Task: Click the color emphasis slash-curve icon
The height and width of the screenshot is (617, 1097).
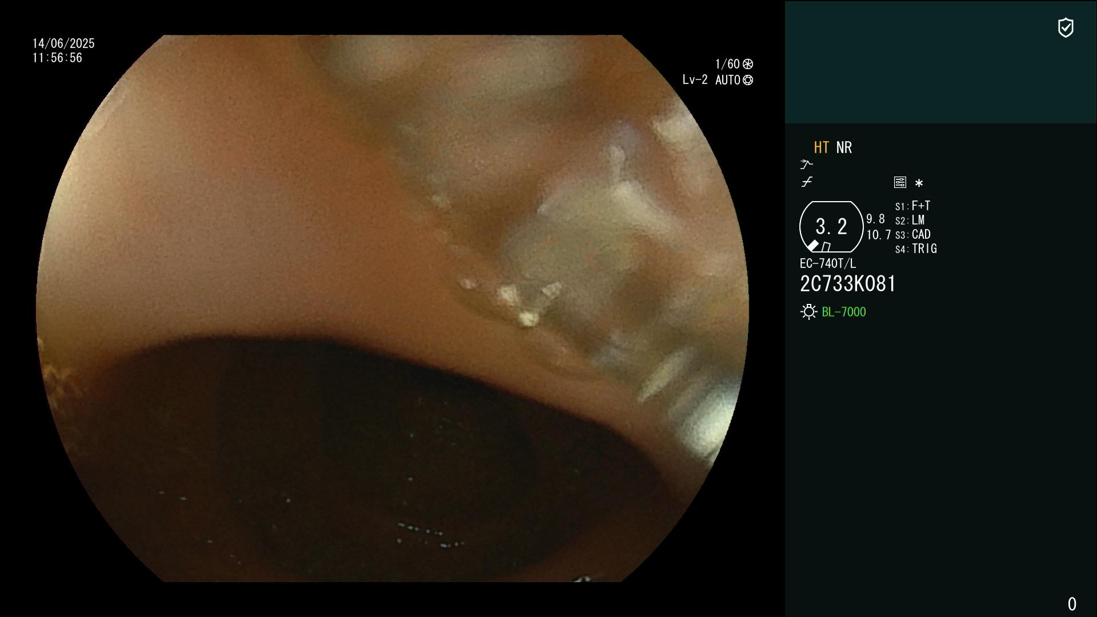Action: (807, 182)
